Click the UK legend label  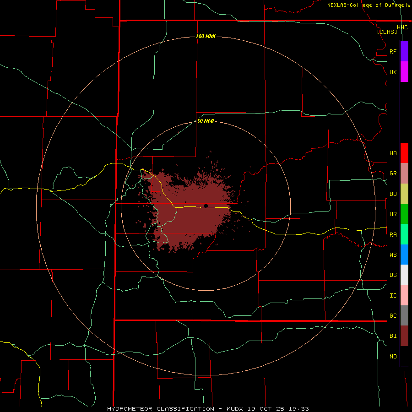393,72
